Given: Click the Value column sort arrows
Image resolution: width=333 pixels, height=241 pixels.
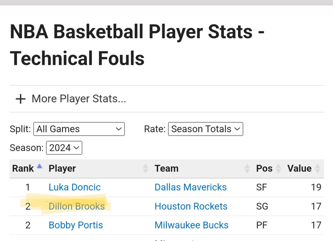Looking at the screenshot, I should pyautogui.click(x=318, y=168).
